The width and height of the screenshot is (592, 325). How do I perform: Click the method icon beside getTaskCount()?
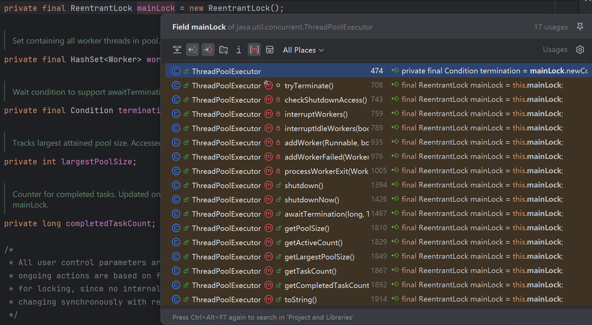269,271
